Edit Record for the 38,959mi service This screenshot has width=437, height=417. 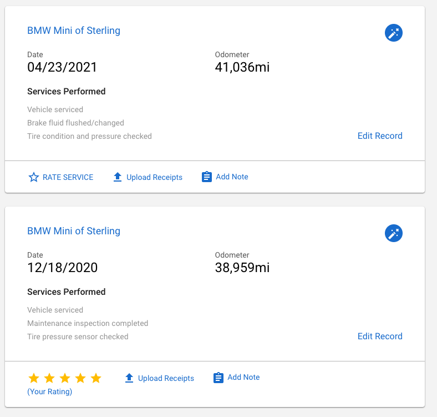pos(380,336)
